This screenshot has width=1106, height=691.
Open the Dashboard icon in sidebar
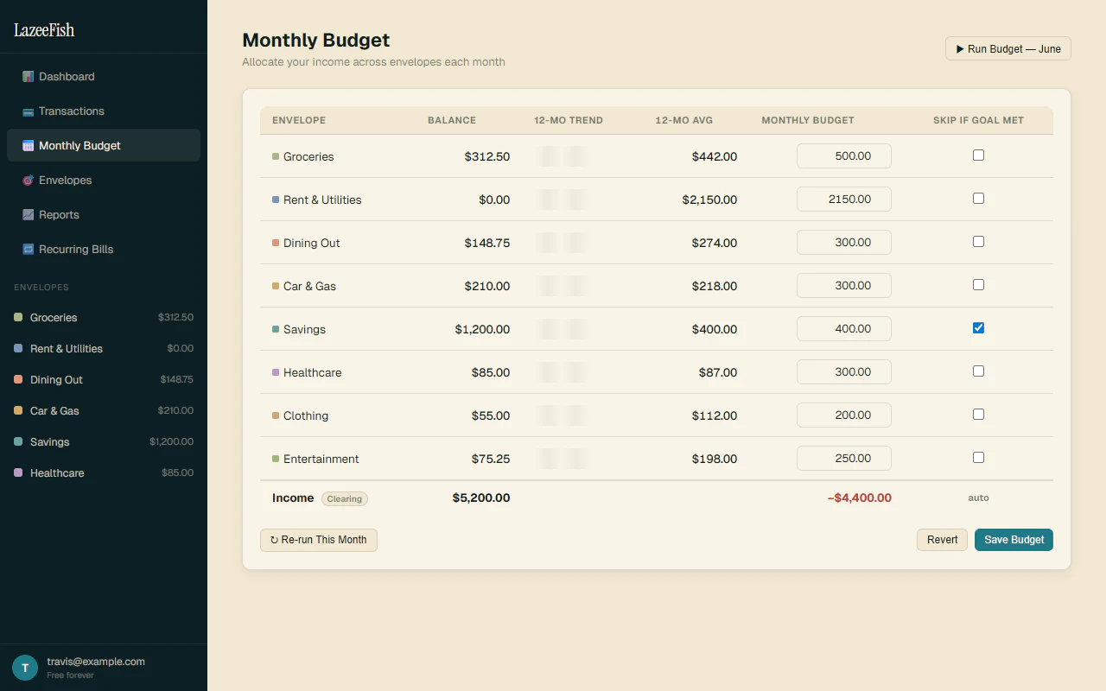pos(29,77)
